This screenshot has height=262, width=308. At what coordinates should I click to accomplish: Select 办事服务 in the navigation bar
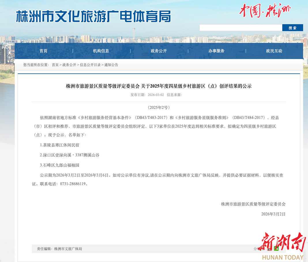(217, 51)
